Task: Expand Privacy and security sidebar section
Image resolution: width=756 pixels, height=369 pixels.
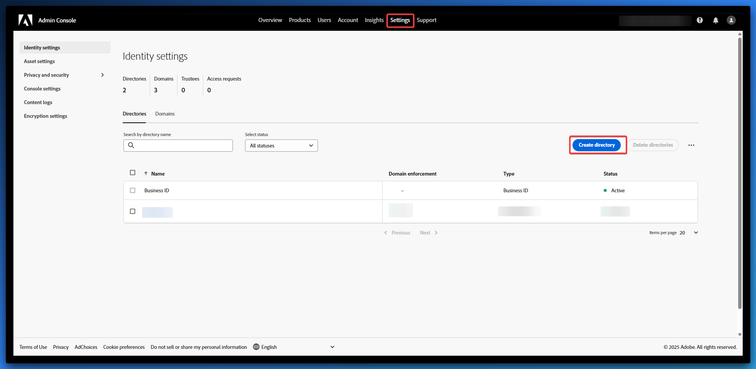Action: tap(102, 75)
